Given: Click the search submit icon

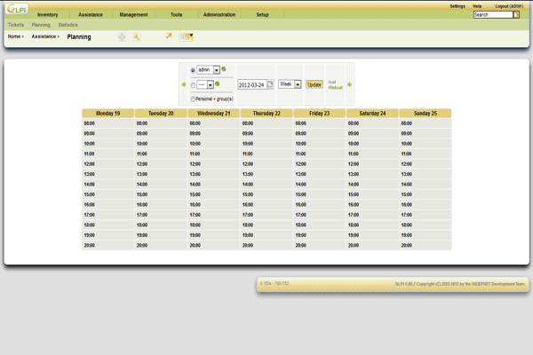Looking at the screenshot, I should point(517,15).
